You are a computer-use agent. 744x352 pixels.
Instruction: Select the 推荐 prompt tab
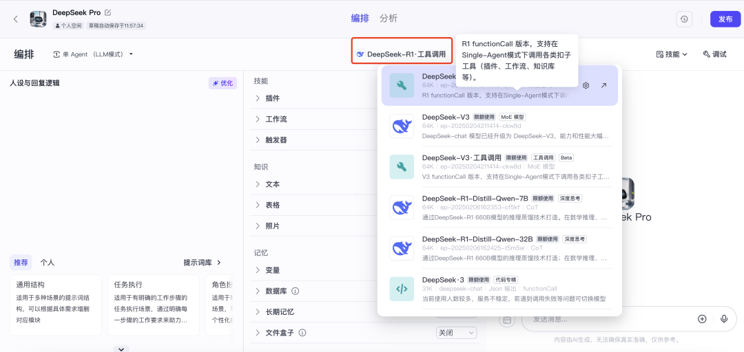pyautogui.click(x=21, y=262)
